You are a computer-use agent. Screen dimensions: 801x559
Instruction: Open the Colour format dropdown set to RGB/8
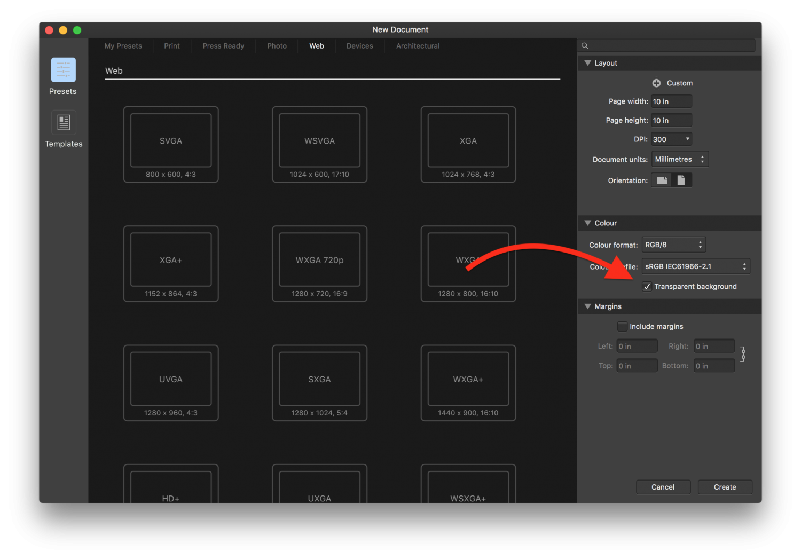[x=673, y=244]
